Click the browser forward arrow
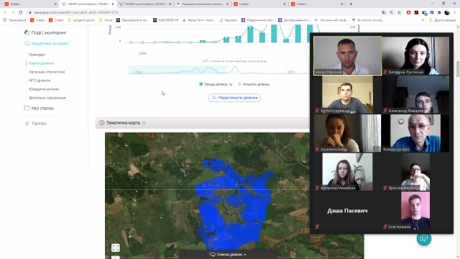This screenshot has width=460, height=259. point(13,12)
